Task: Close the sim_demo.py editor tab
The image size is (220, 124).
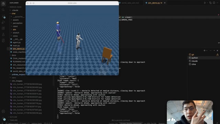Action: click(x=165, y=3)
